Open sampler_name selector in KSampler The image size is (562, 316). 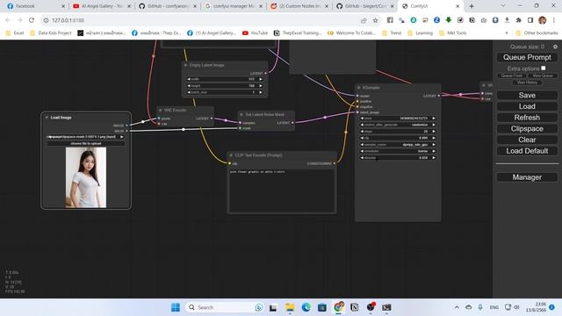[398, 145]
